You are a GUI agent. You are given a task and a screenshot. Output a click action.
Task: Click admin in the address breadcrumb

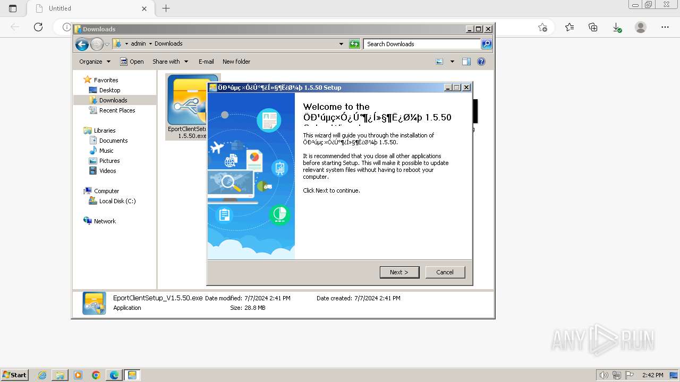click(x=138, y=44)
